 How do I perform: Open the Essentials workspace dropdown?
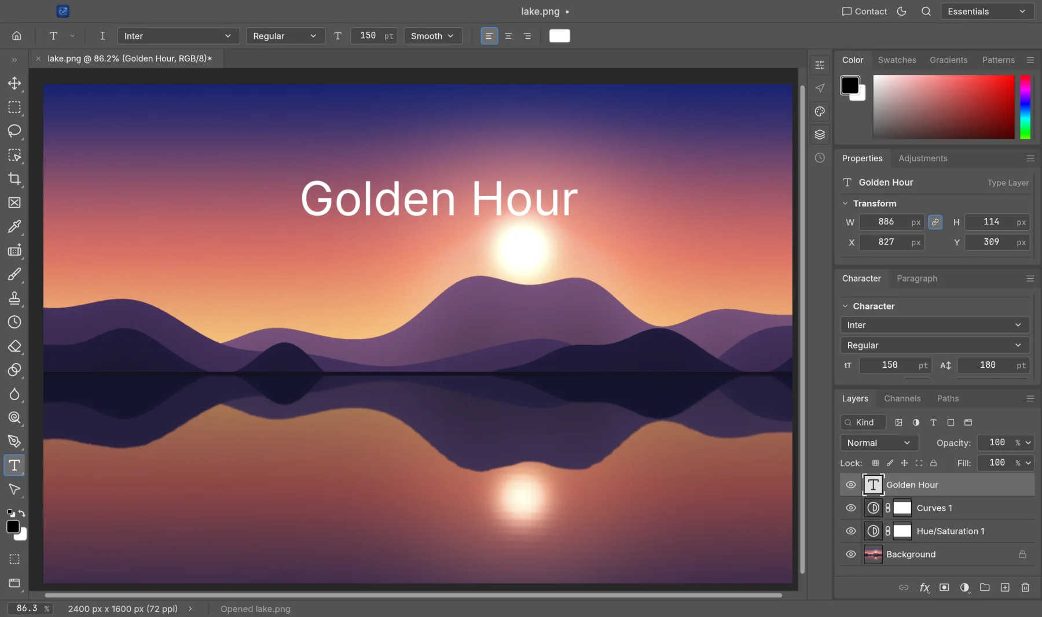(988, 12)
